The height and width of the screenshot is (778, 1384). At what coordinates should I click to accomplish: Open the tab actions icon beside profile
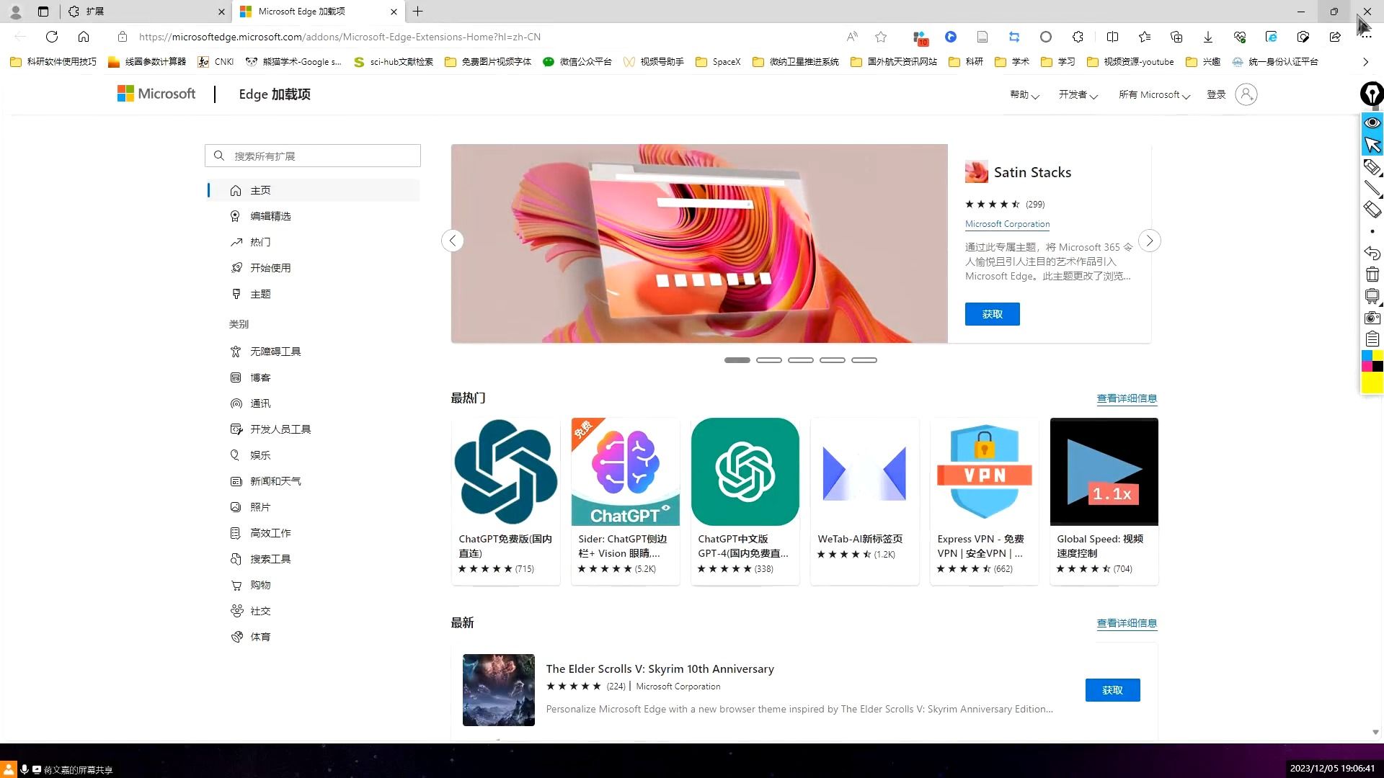(x=43, y=12)
